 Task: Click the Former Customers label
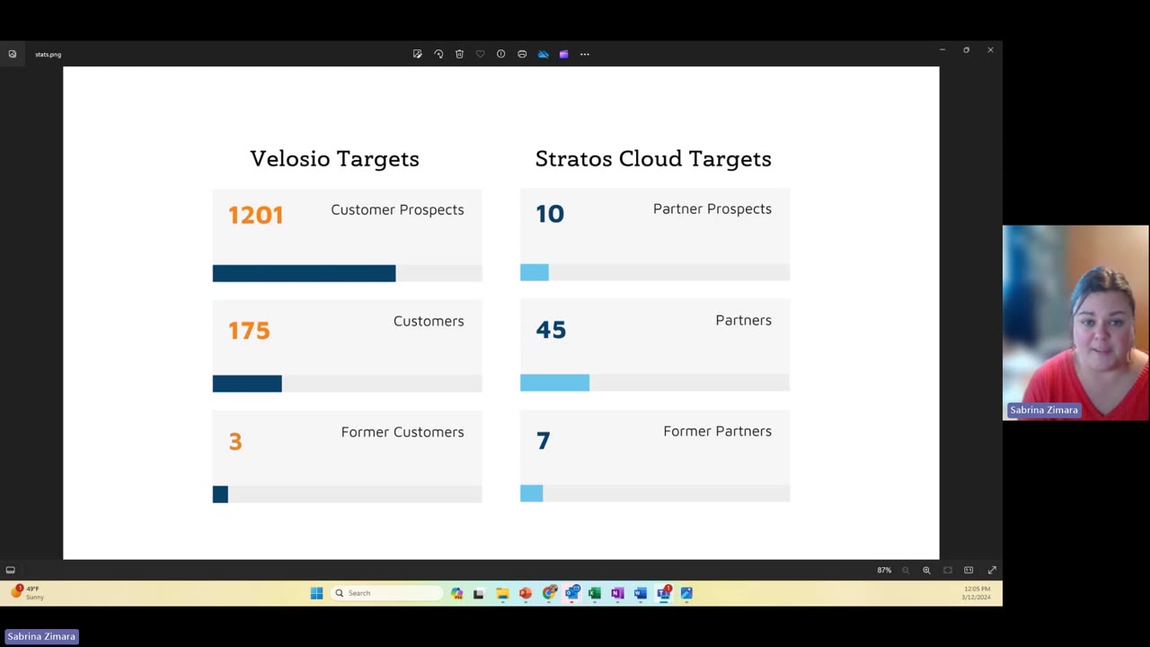pyautogui.click(x=402, y=432)
